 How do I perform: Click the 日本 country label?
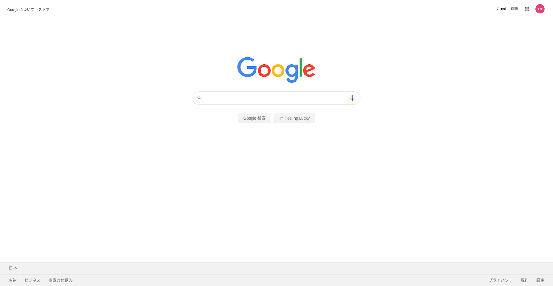[13, 268]
